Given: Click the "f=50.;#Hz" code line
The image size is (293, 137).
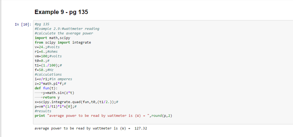Looking at the screenshot, I should tap(44, 70).
